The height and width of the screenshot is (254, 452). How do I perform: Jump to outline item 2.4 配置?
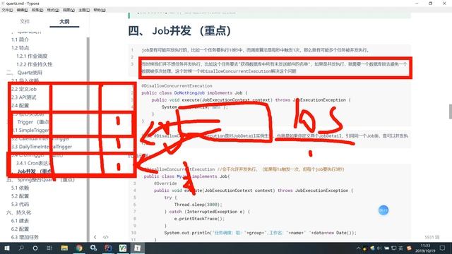[x=20, y=105]
